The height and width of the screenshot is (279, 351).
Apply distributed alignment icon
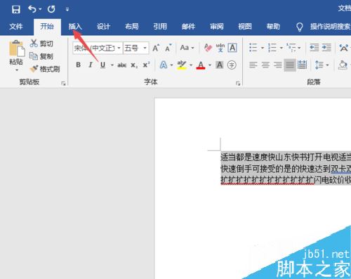302,65
